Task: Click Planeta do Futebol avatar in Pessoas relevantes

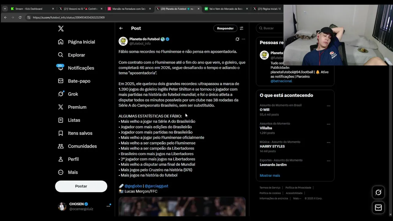Action: click(x=264, y=55)
